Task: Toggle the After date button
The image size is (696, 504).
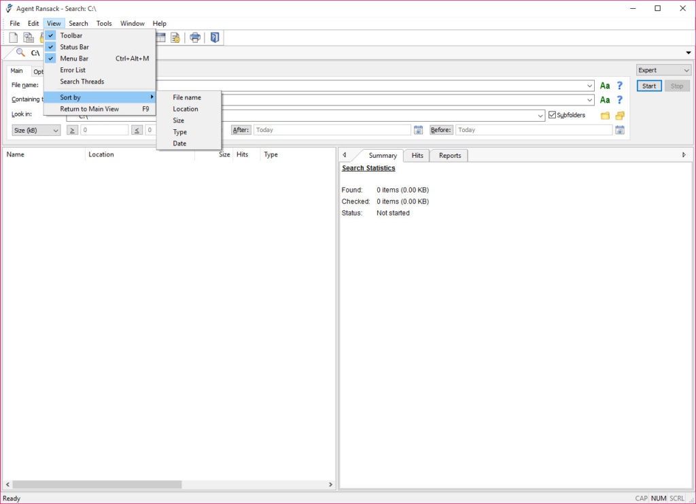Action: pyautogui.click(x=241, y=130)
